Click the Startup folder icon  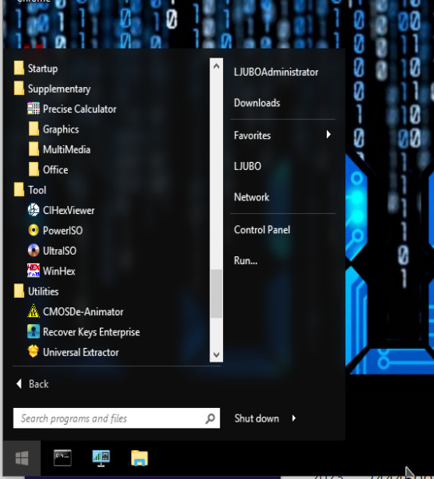(x=19, y=68)
